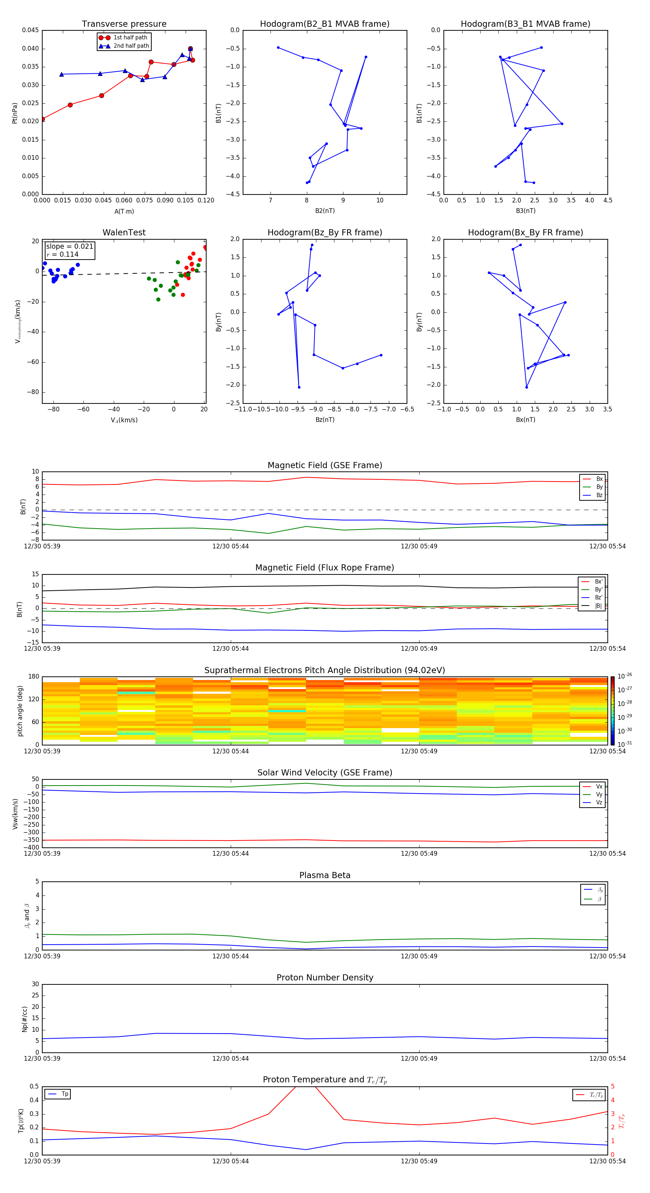Screen dimensions: 650x1193
Task: Click the "WalenTest" plot title
Action: [x=124, y=232]
